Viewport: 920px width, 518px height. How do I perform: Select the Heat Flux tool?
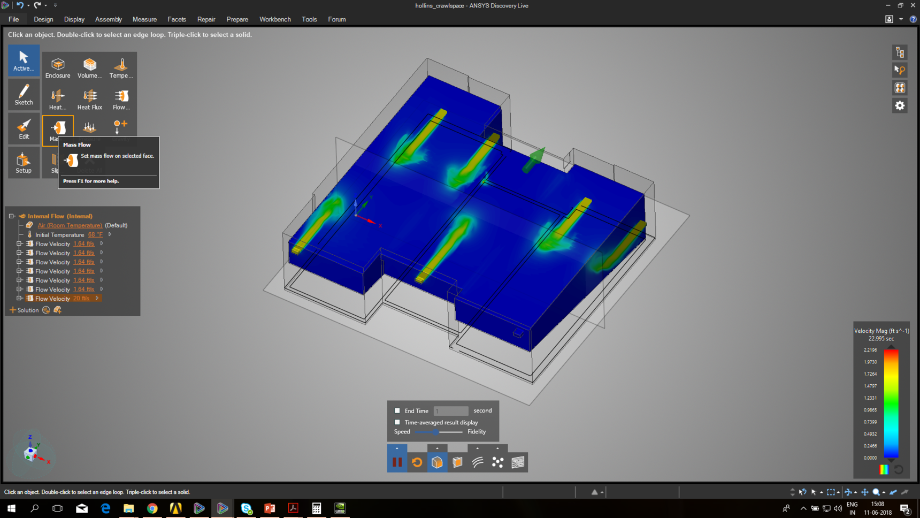point(89,100)
